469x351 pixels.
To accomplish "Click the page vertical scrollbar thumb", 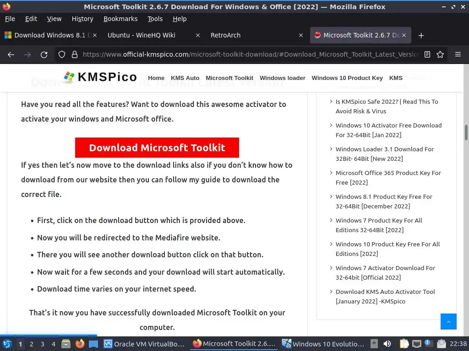I will point(466,132).
